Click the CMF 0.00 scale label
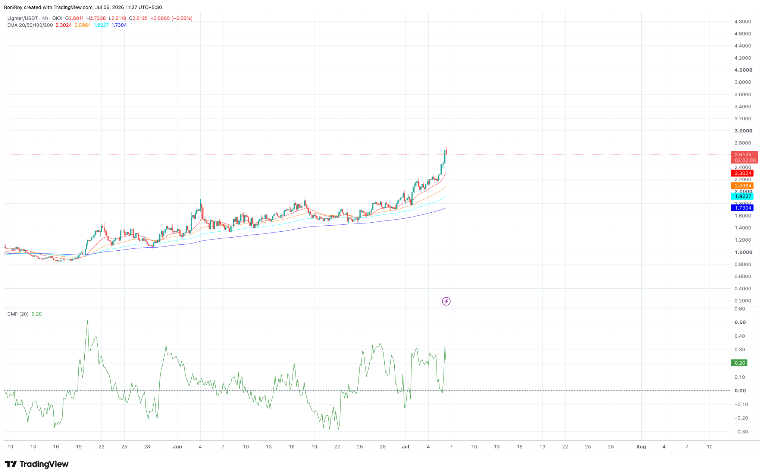764x476 pixels. (x=740, y=391)
